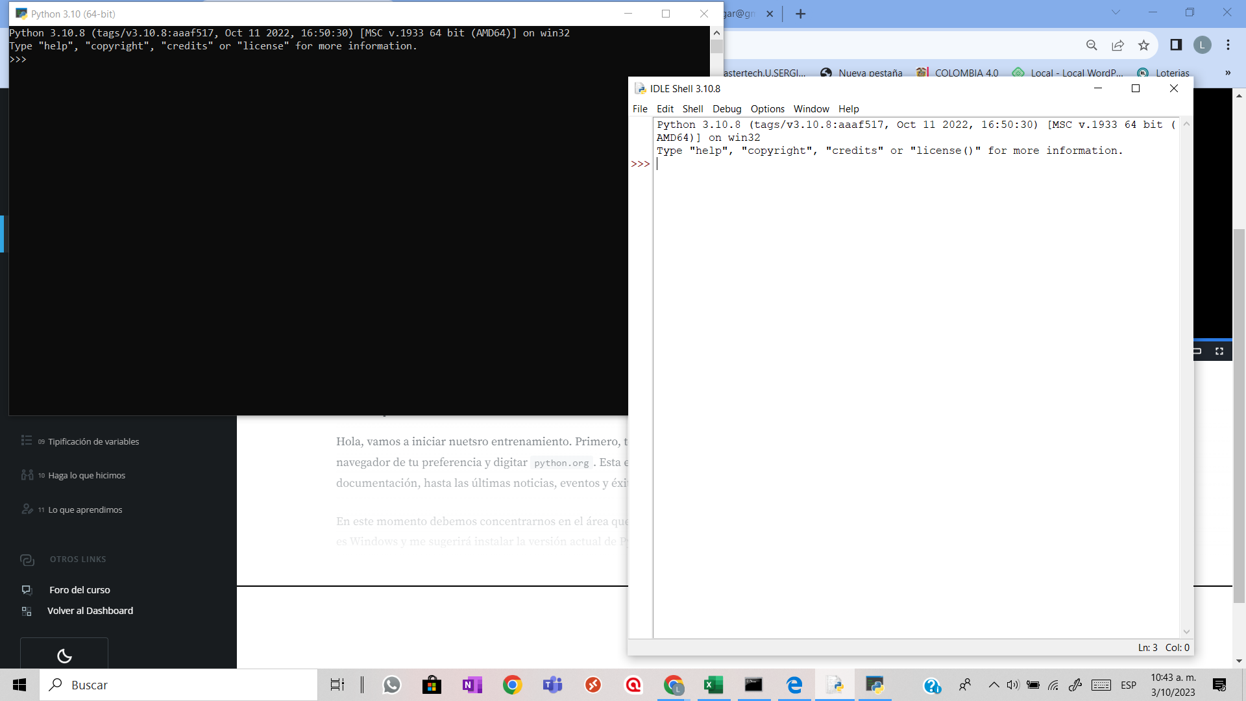Access the Help menu in IDLE Shell
This screenshot has height=701, width=1246.
(849, 108)
